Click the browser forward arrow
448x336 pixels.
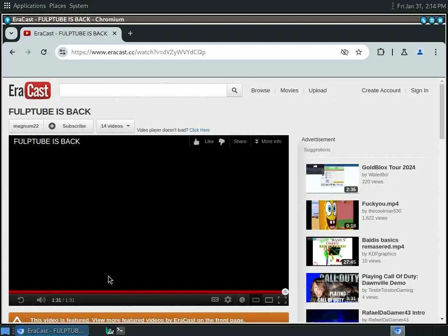point(28,52)
